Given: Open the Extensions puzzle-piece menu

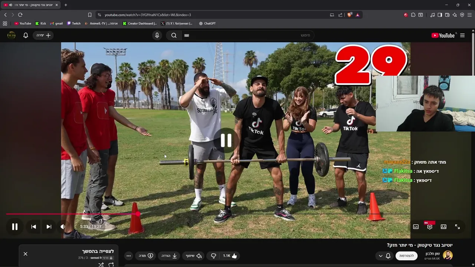Looking at the screenshot, I should tap(413, 15).
